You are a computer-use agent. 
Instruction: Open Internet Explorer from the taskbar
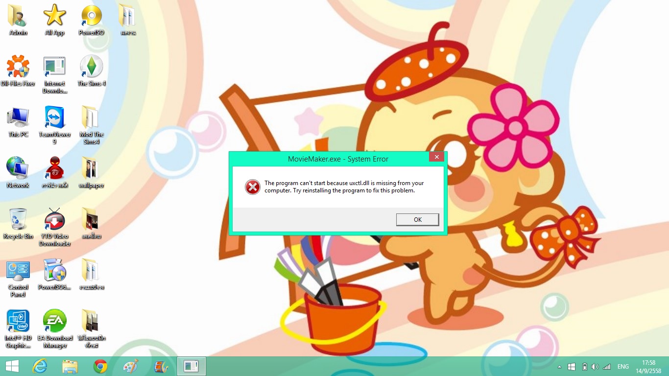click(x=40, y=366)
